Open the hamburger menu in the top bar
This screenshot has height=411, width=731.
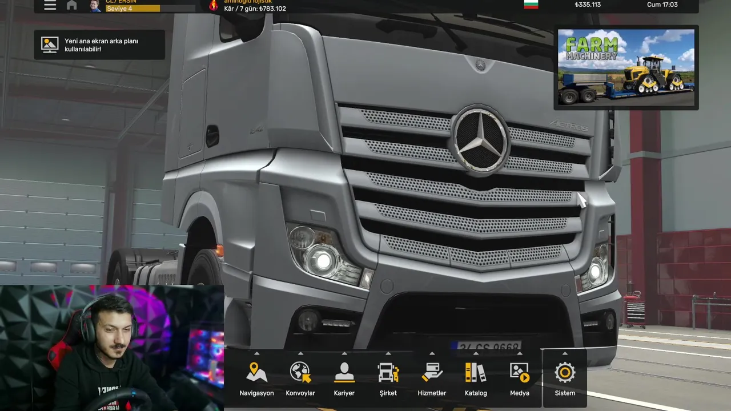(50, 5)
